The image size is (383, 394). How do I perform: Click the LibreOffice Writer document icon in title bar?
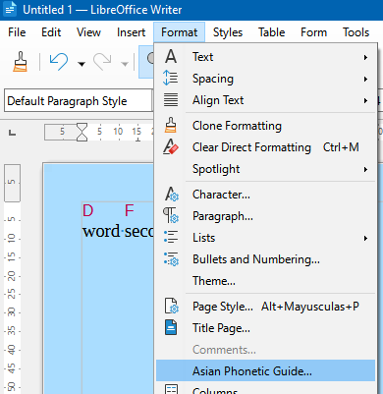click(10, 9)
